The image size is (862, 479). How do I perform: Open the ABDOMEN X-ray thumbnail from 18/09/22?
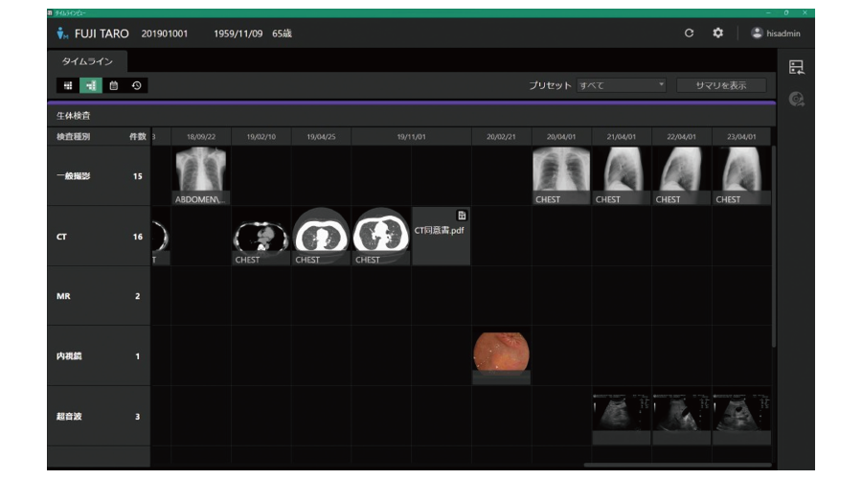(202, 175)
